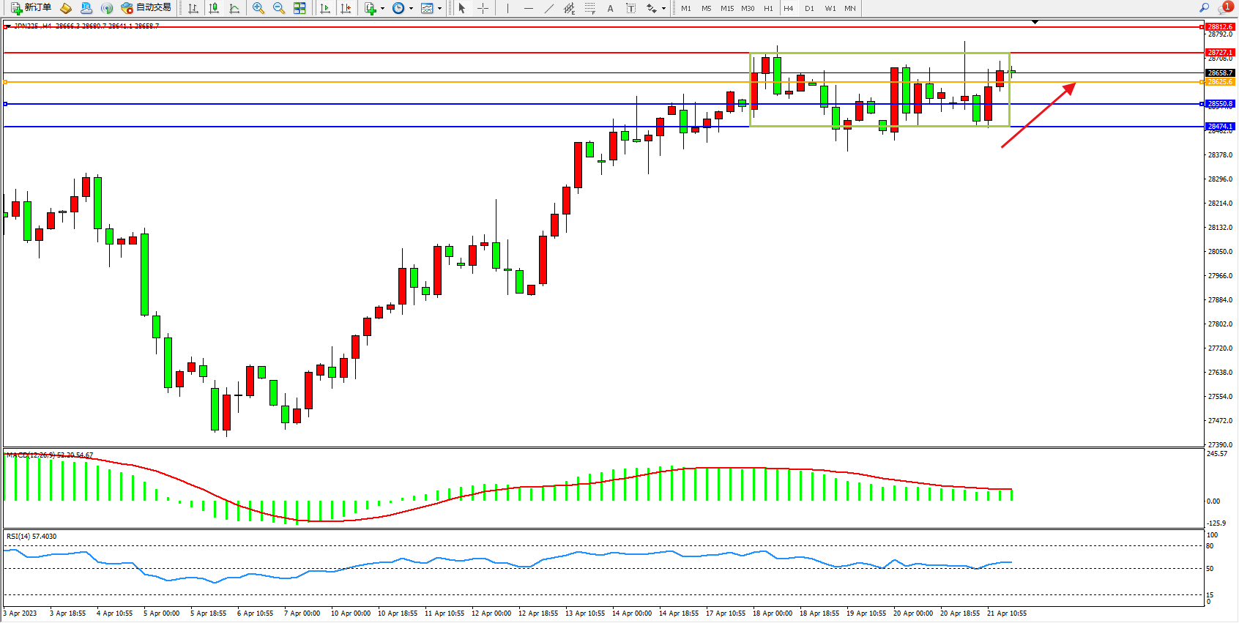Click the zoom out magnifier icon

pos(279,8)
